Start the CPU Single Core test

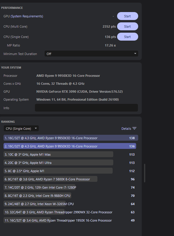127,37
